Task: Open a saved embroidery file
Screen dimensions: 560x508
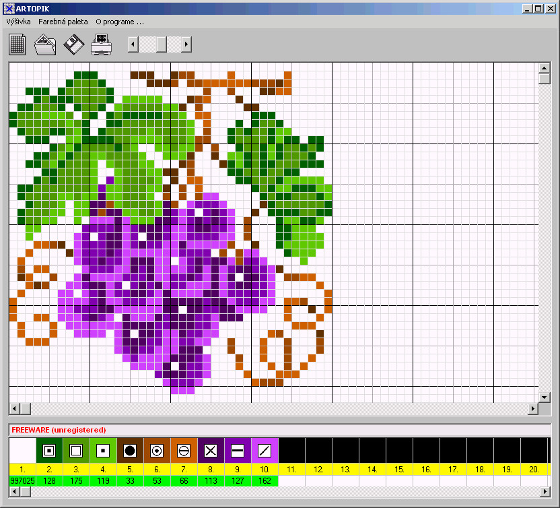Action: click(x=45, y=44)
